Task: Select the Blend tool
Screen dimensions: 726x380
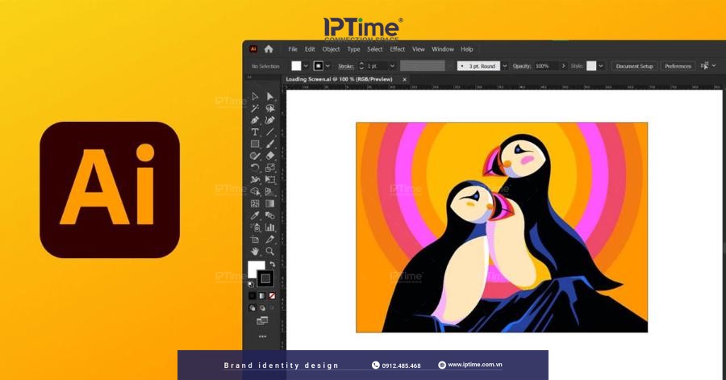Action: pos(270,215)
